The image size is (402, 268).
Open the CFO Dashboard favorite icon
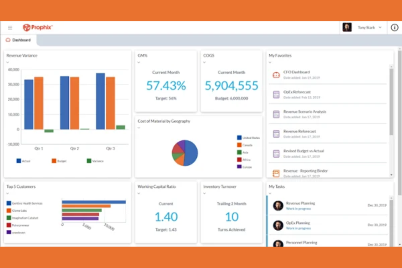click(277, 74)
